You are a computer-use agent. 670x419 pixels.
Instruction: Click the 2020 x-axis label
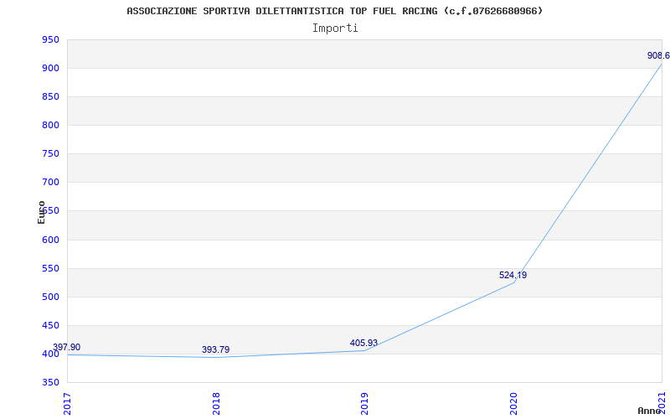click(513, 404)
